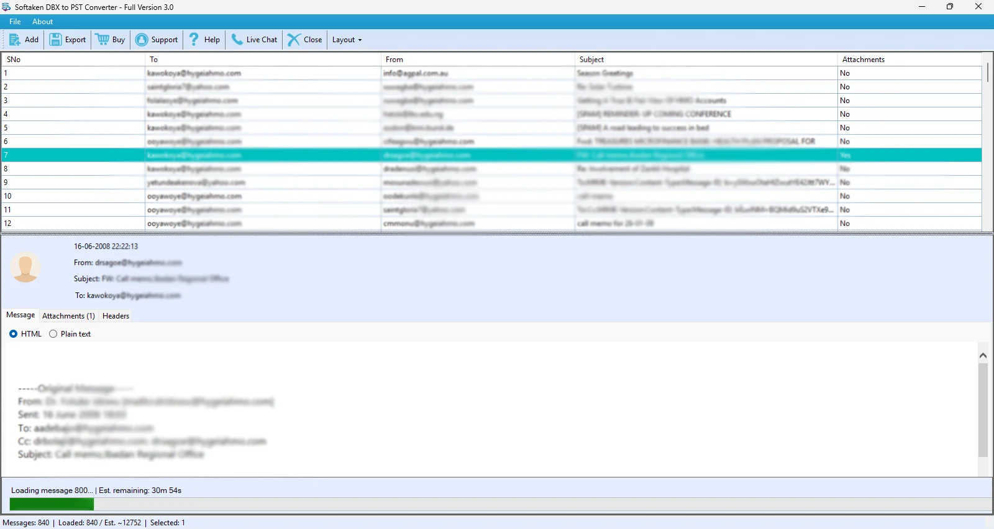
Task: Click the Close X icon in toolbar
Action: click(x=294, y=40)
